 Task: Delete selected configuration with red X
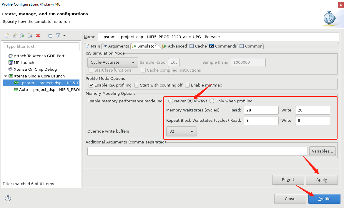tap(38, 36)
